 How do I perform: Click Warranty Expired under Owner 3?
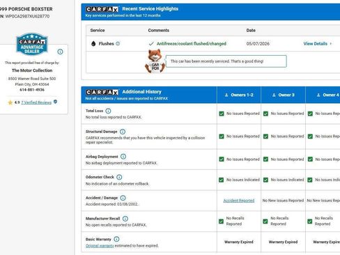pos(283,242)
